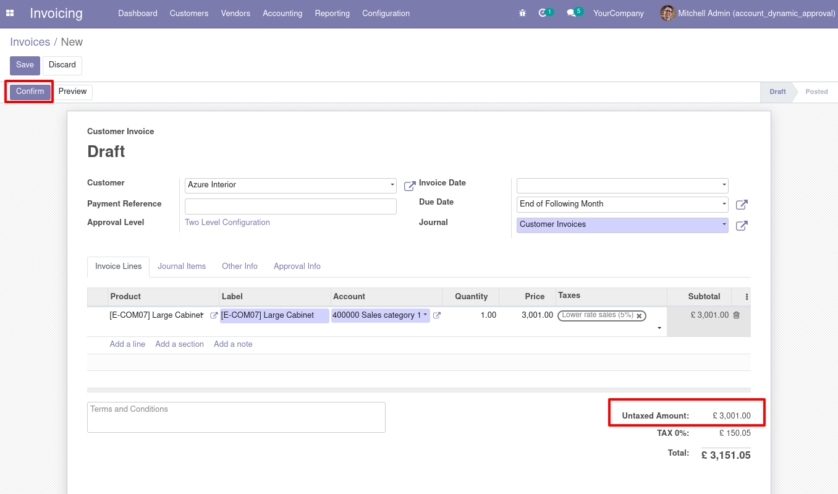The width and height of the screenshot is (838, 494).
Task: Open external link beside Customer field
Action: click(x=409, y=186)
